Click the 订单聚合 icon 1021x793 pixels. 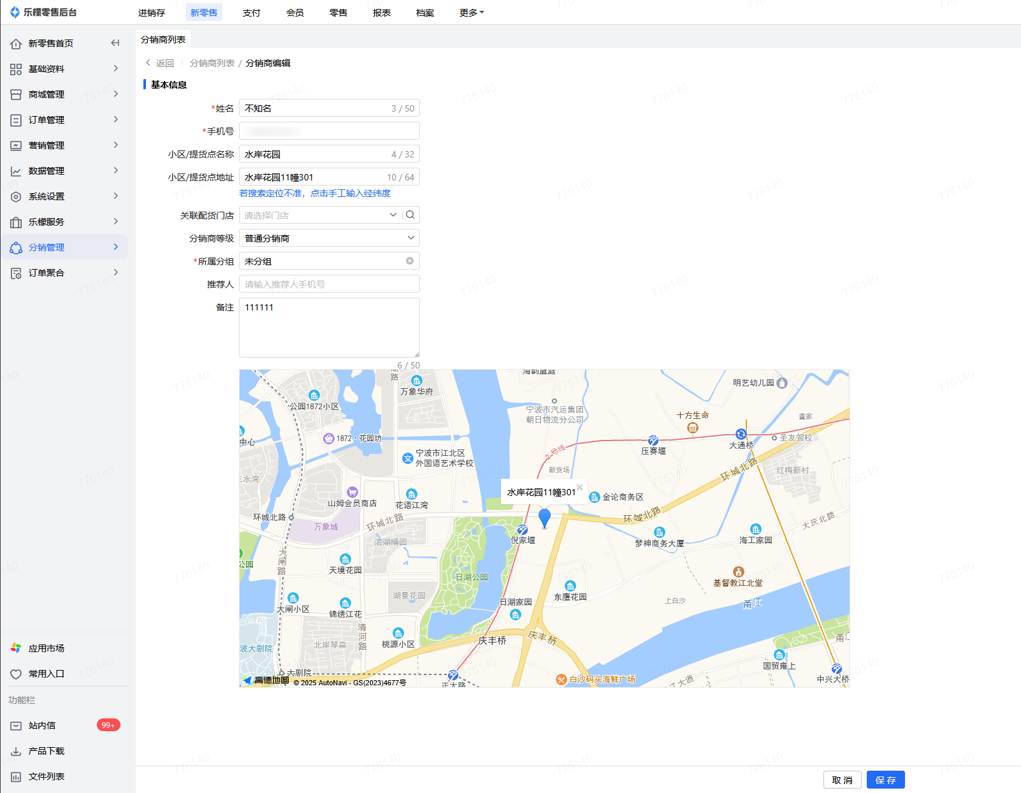tap(16, 273)
